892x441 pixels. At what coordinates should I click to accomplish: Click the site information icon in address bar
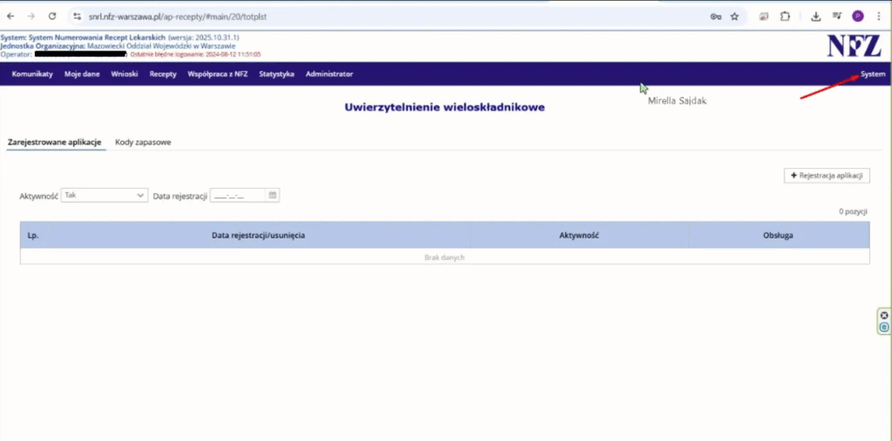77,16
